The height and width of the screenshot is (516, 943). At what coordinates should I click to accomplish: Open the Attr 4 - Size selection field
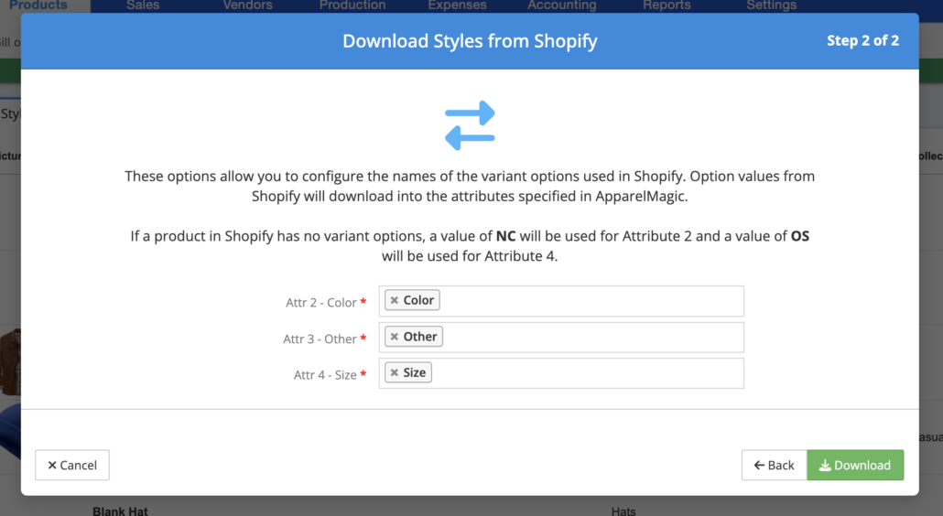click(x=561, y=373)
